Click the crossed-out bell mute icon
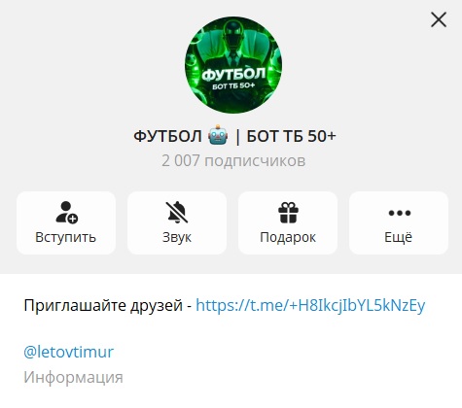 tap(177, 213)
